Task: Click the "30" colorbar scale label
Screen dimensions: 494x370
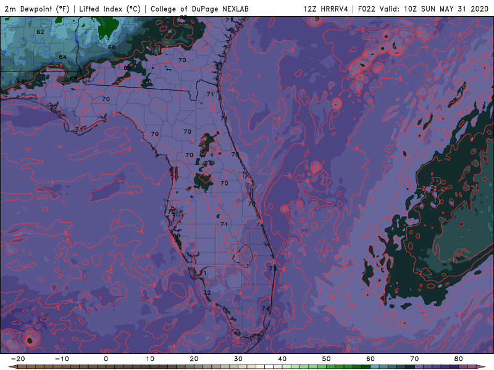Action: pyautogui.click(x=238, y=359)
